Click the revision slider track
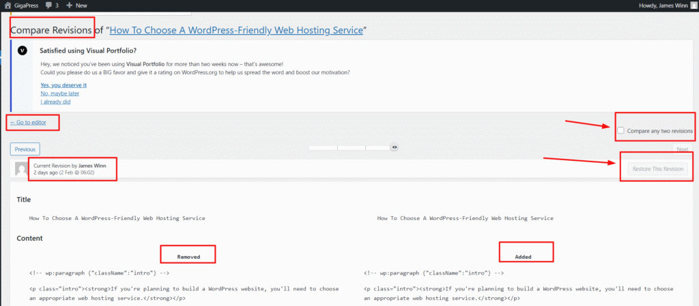 pyautogui.click(x=348, y=147)
